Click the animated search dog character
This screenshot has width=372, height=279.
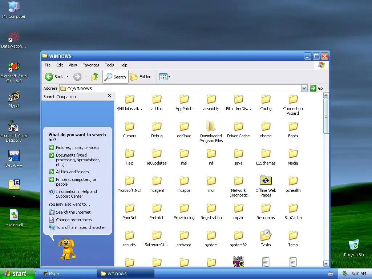click(x=67, y=249)
